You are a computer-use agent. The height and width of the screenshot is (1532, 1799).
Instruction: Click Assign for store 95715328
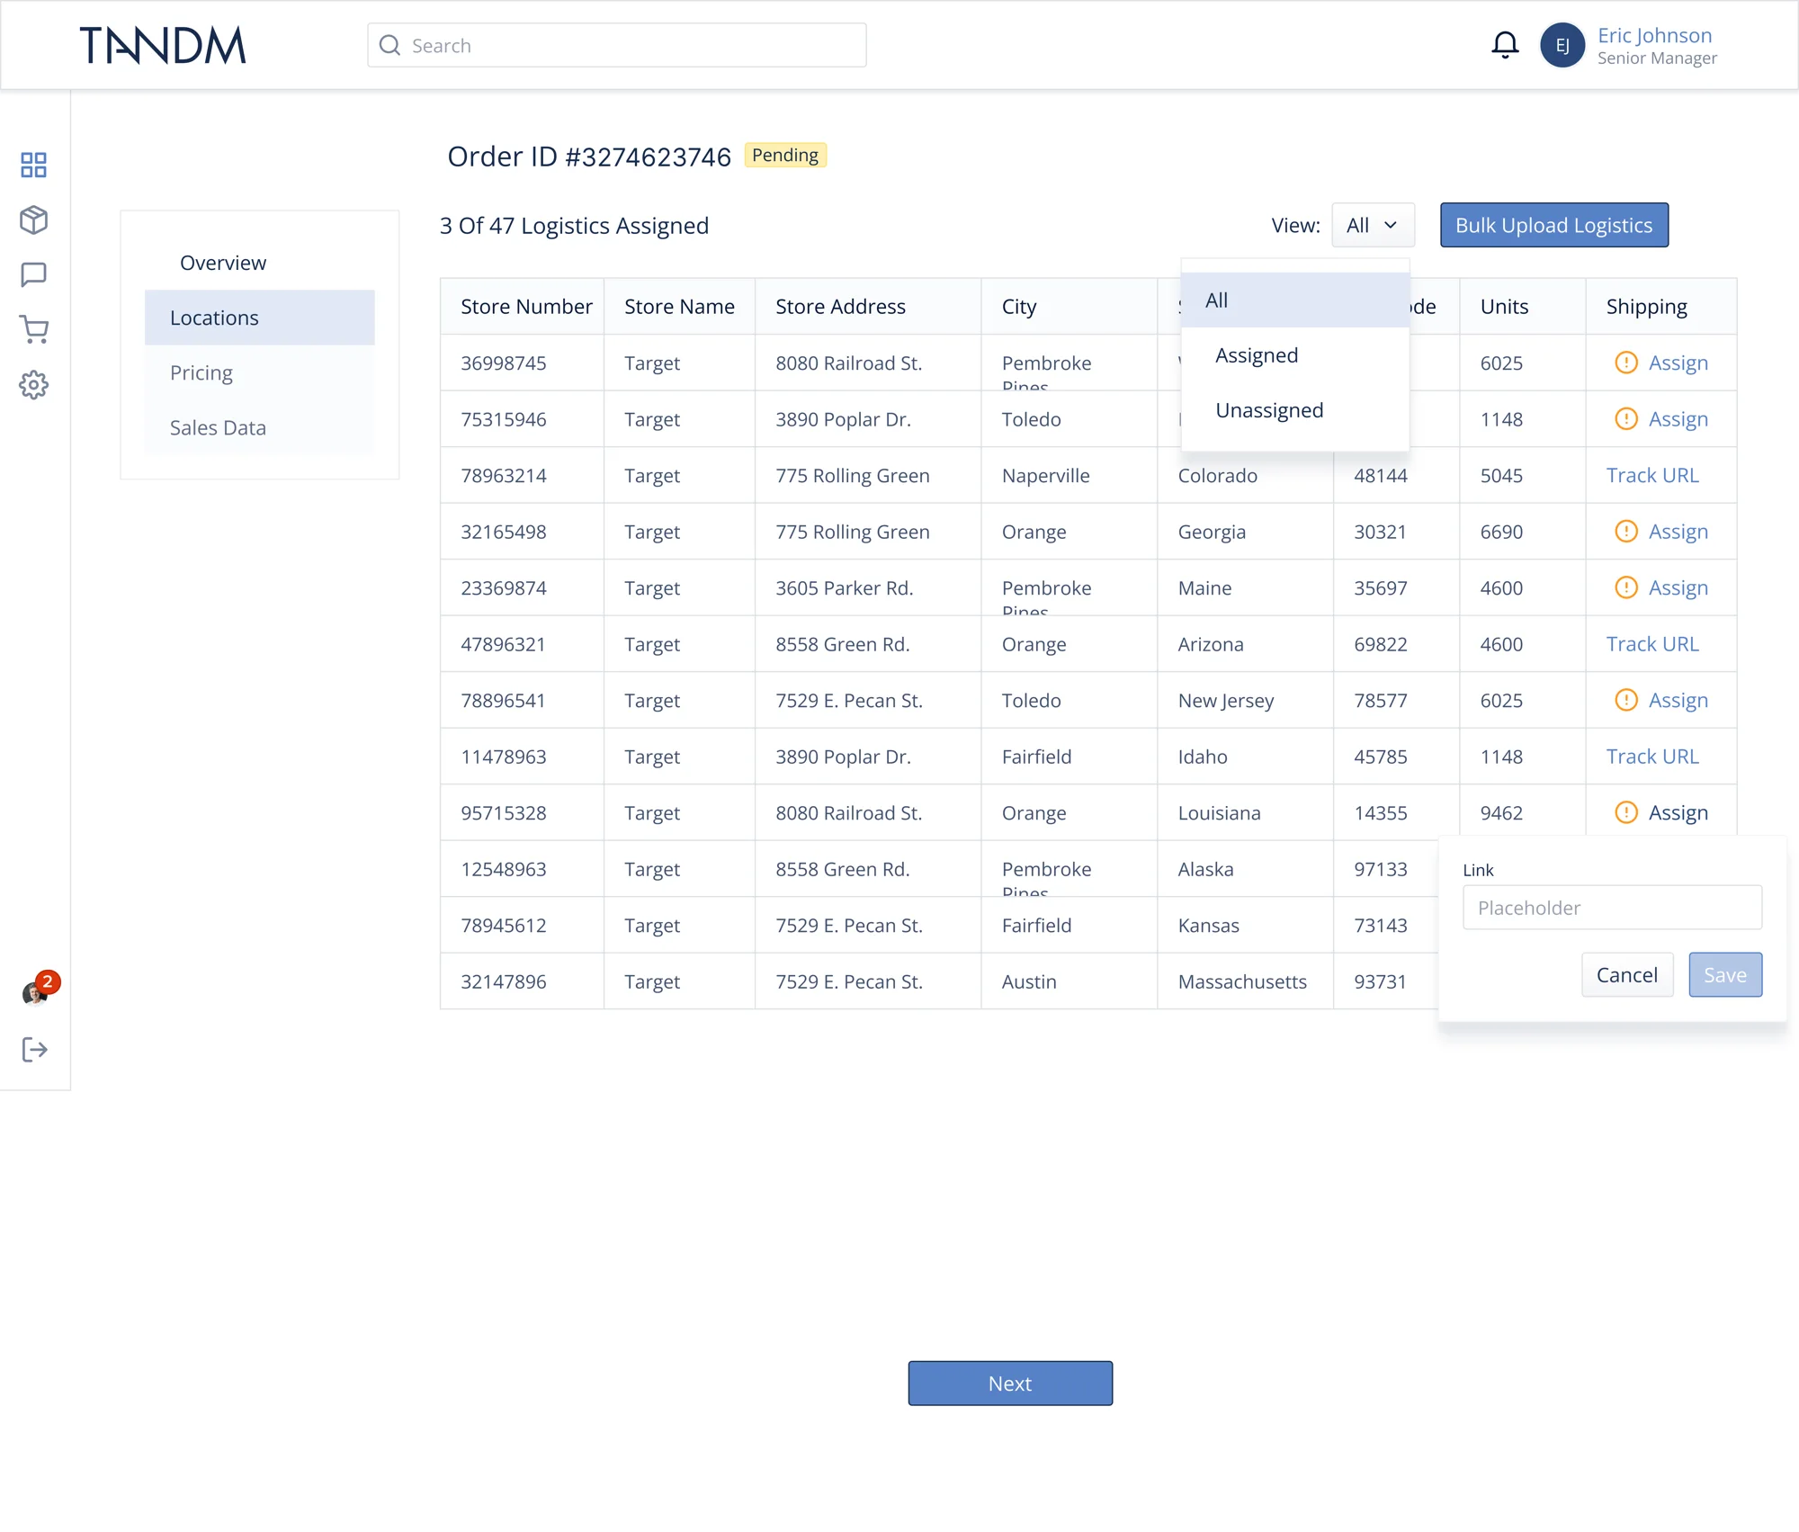click(1678, 812)
